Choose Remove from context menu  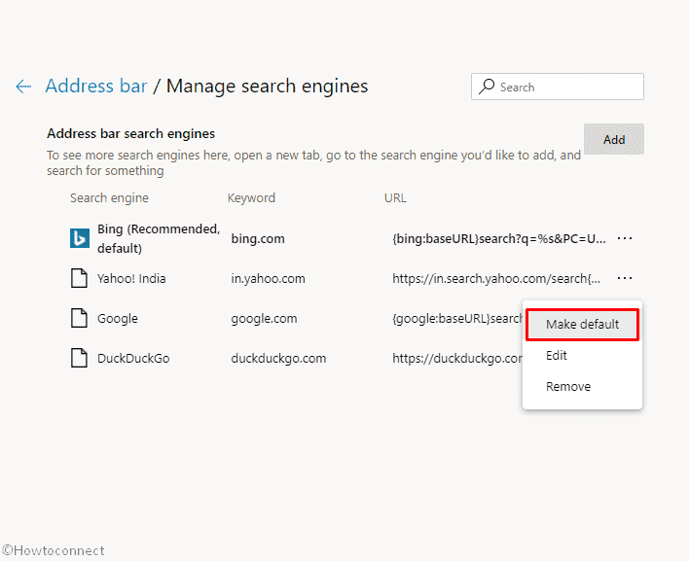568,387
